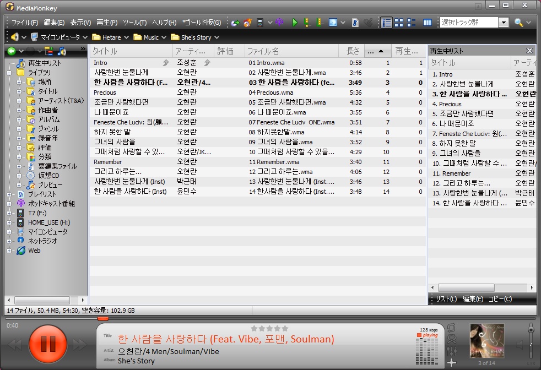Open the ファイル(F) menu

(25, 23)
